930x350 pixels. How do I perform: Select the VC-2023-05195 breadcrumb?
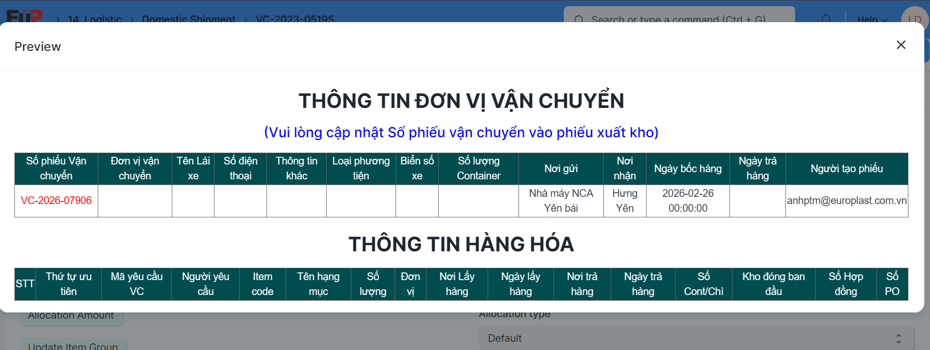pos(295,20)
